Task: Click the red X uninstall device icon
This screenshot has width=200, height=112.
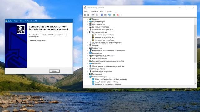Action: click(x=117, y=15)
